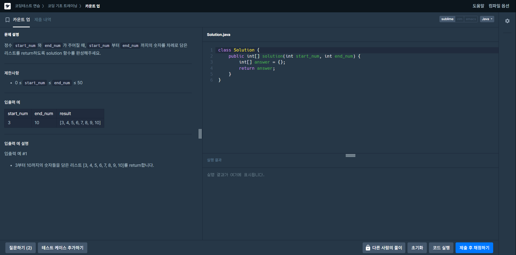516x255 pixels.
Task: Click the result cell '[3, 4, 5, 6, 7, 8, 9, 10]'
Action: (80, 123)
